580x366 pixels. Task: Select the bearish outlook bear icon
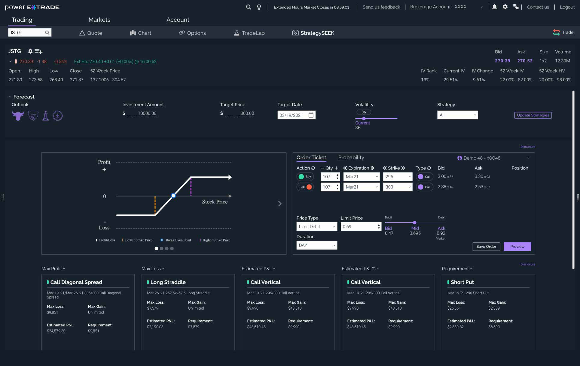[x=33, y=115]
